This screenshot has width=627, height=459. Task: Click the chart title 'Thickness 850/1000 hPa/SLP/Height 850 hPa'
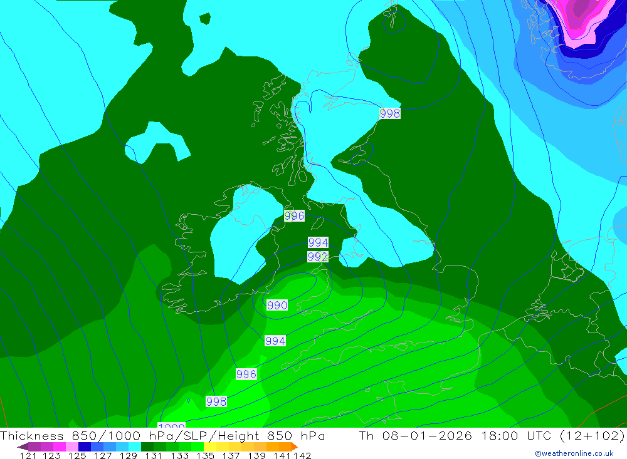(162, 435)
